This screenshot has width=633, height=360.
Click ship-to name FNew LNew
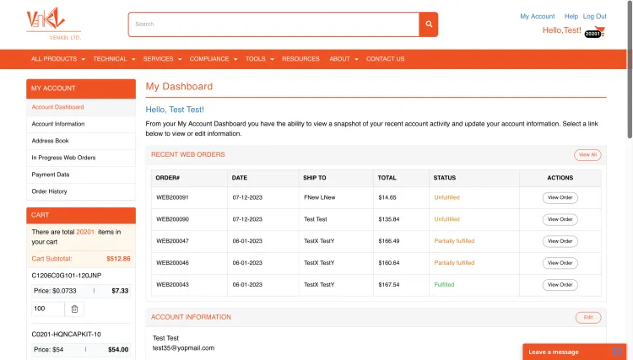pyautogui.click(x=320, y=197)
